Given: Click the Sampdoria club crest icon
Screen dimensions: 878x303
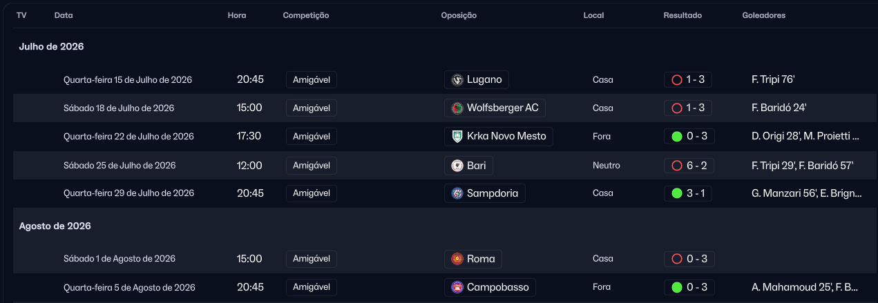Looking at the screenshot, I should coord(457,193).
